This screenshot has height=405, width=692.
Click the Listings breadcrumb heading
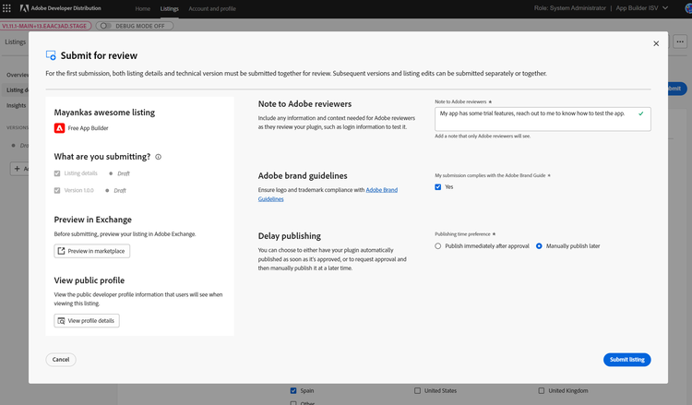[16, 42]
